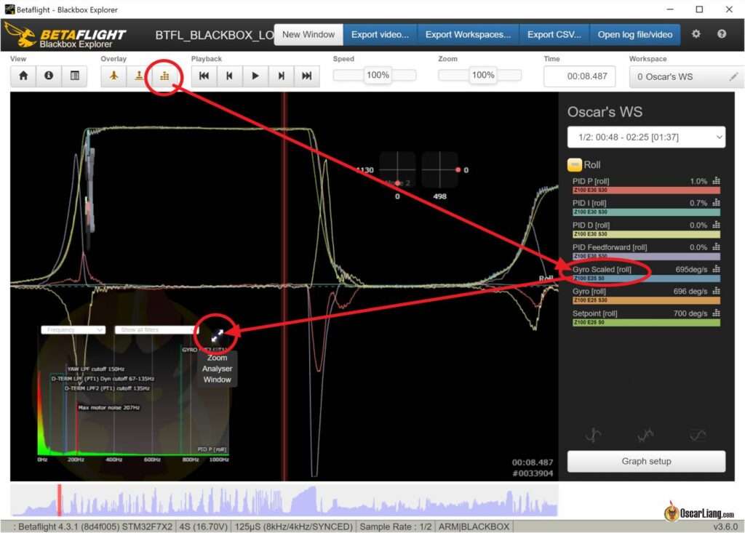The width and height of the screenshot is (745, 533).
Task: Click the home view icon
Action: [23, 76]
